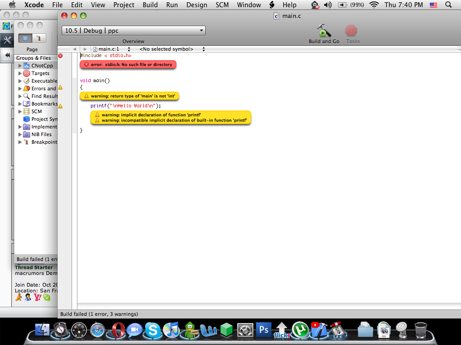Click the return type of 'main' warning bubble
Image resolution: width=461 pixels, height=345 pixels.
pos(129,96)
